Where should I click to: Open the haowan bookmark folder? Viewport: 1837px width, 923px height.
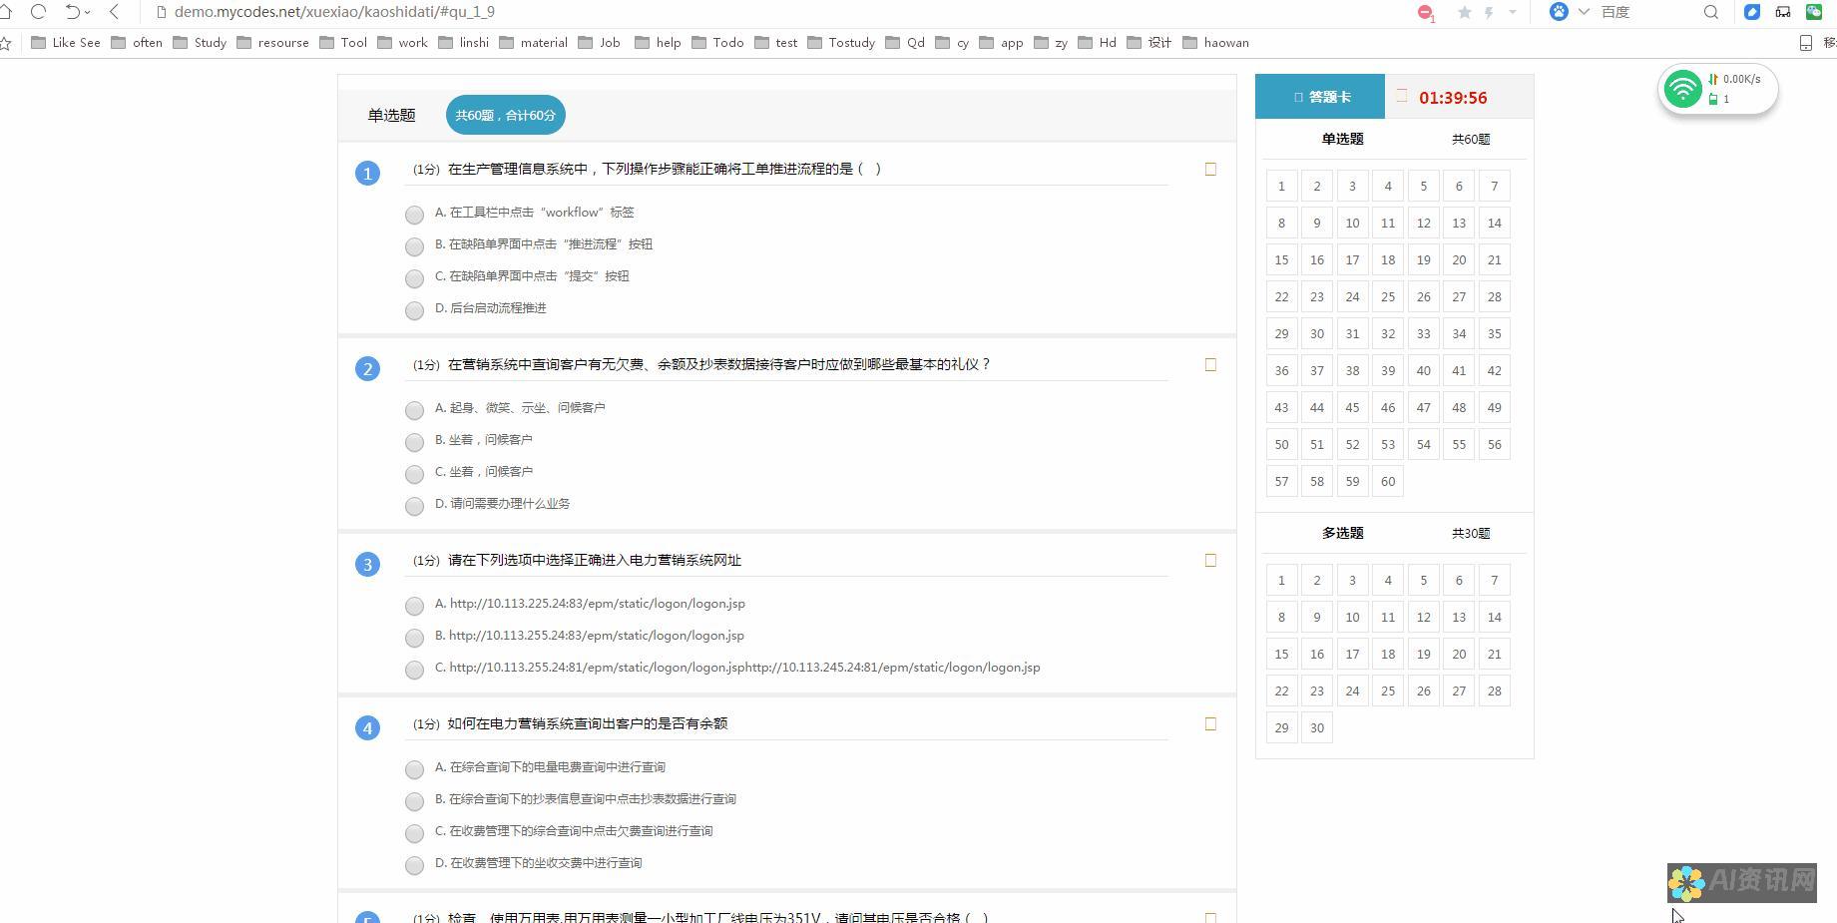click(1215, 43)
